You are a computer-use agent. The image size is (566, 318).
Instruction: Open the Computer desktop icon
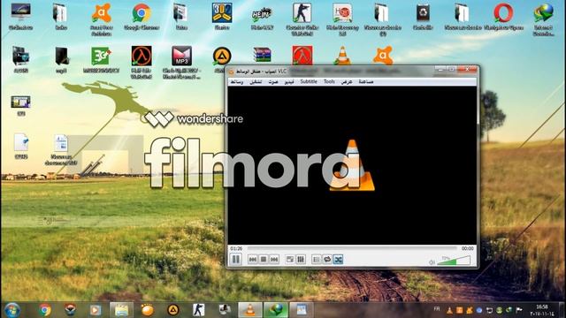pyautogui.click(x=20, y=18)
